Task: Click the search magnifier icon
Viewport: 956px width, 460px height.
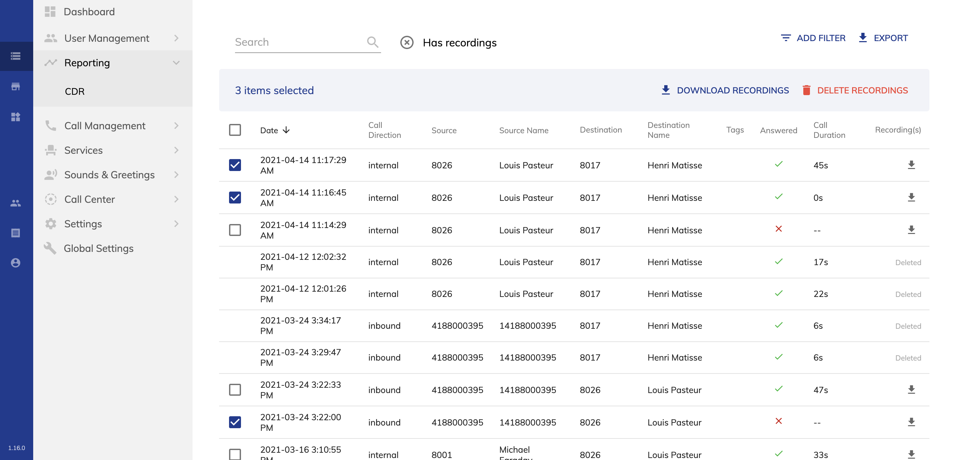Action: coord(372,42)
